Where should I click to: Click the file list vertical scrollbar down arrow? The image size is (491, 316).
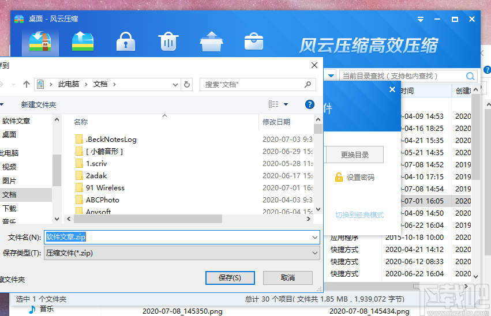tap(318, 209)
